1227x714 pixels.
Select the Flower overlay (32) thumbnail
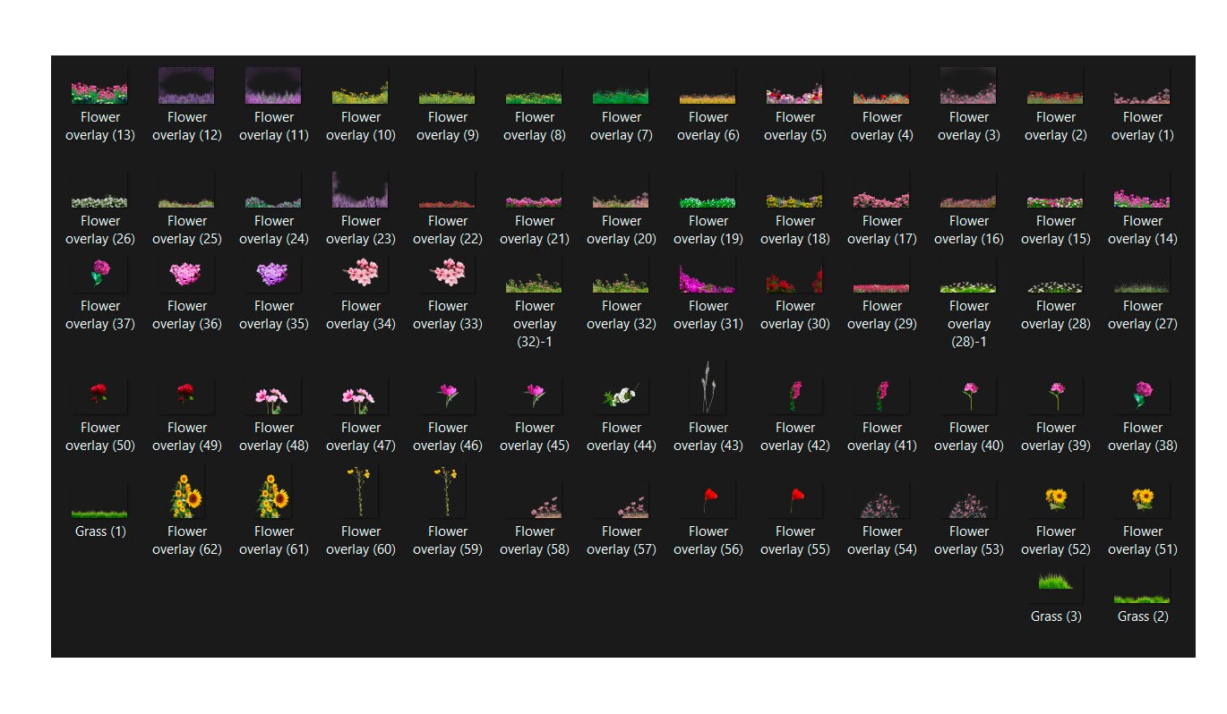[x=621, y=275]
